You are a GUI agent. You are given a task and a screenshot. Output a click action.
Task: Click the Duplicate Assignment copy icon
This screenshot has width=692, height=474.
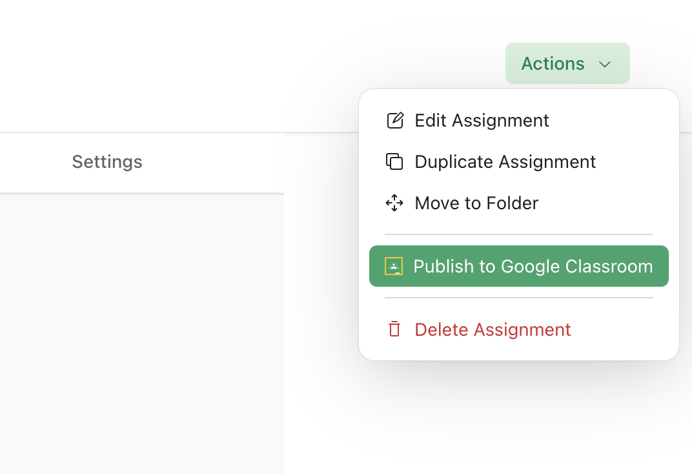tap(394, 161)
